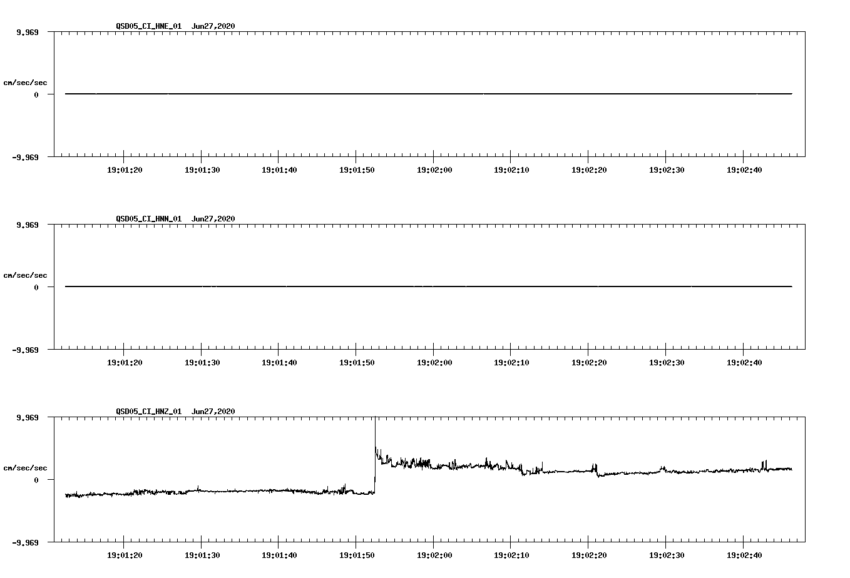
Task: Click 19:01:30 label under HNN plot
Action: click(x=202, y=363)
